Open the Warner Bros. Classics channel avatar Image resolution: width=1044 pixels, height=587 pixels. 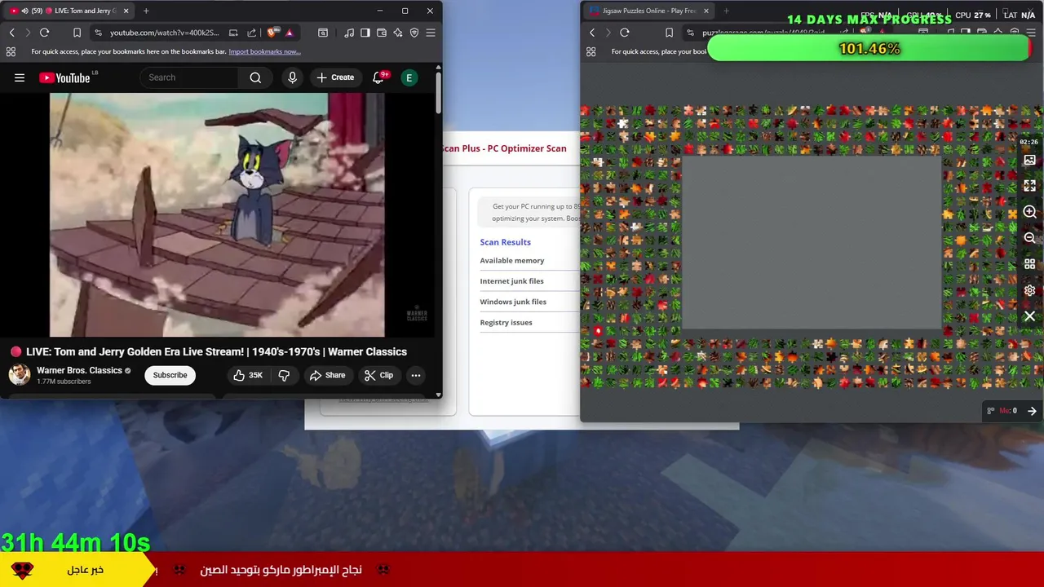pos(20,375)
